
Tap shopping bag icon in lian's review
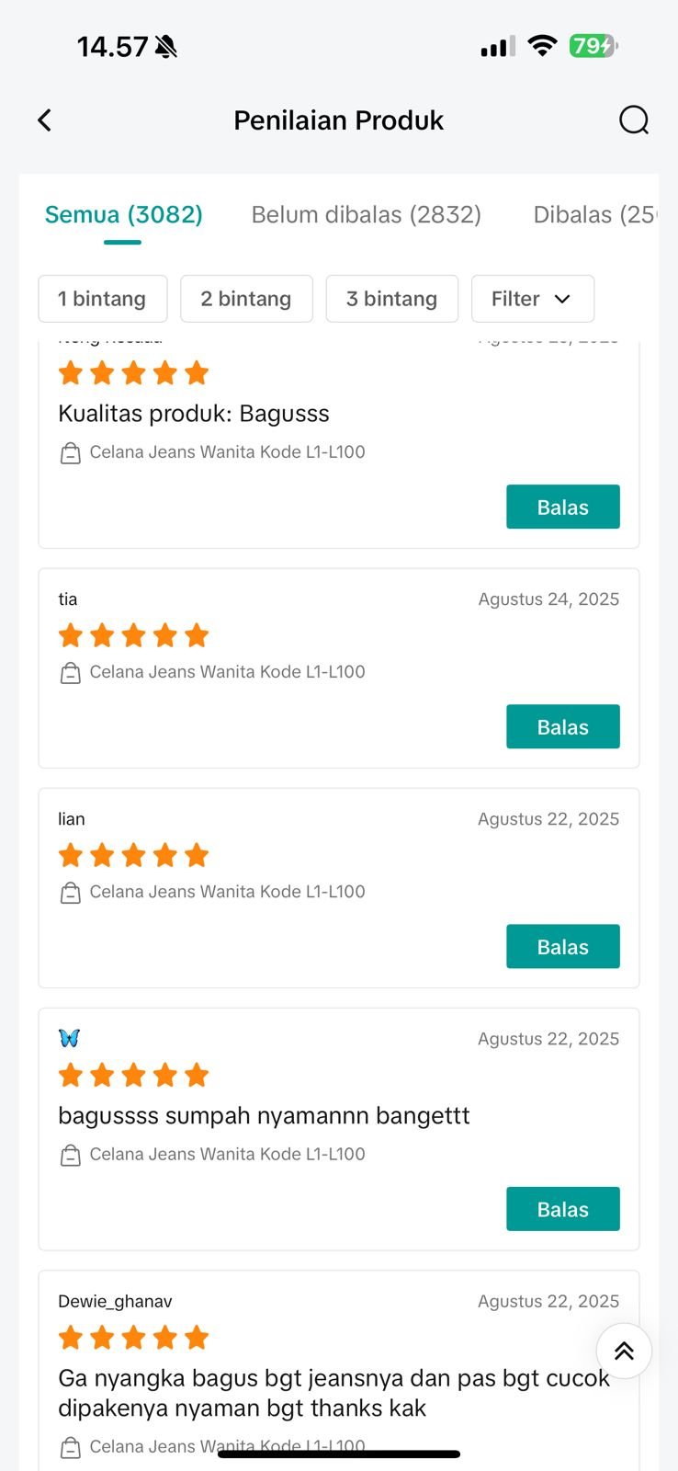(x=70, y=893)
